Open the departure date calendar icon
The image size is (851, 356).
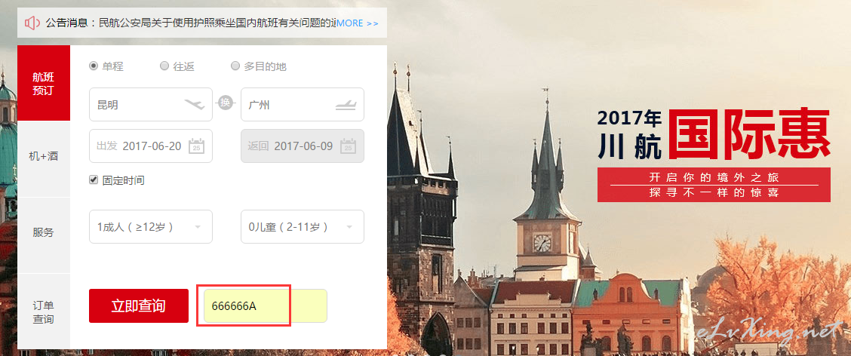point(196,146)
